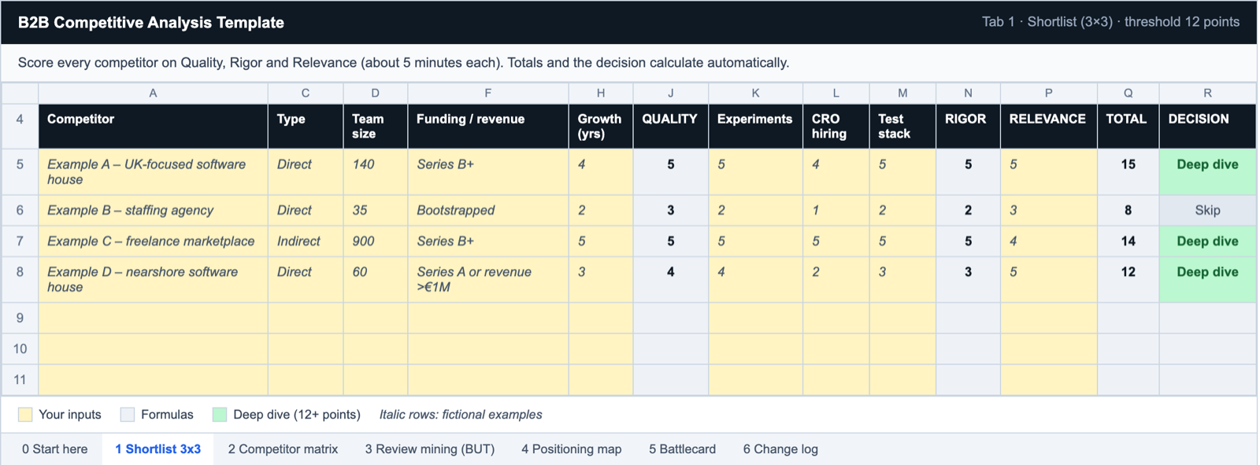
Task: Click the 'CRO hiring' header cell
Action: (836, 126)
